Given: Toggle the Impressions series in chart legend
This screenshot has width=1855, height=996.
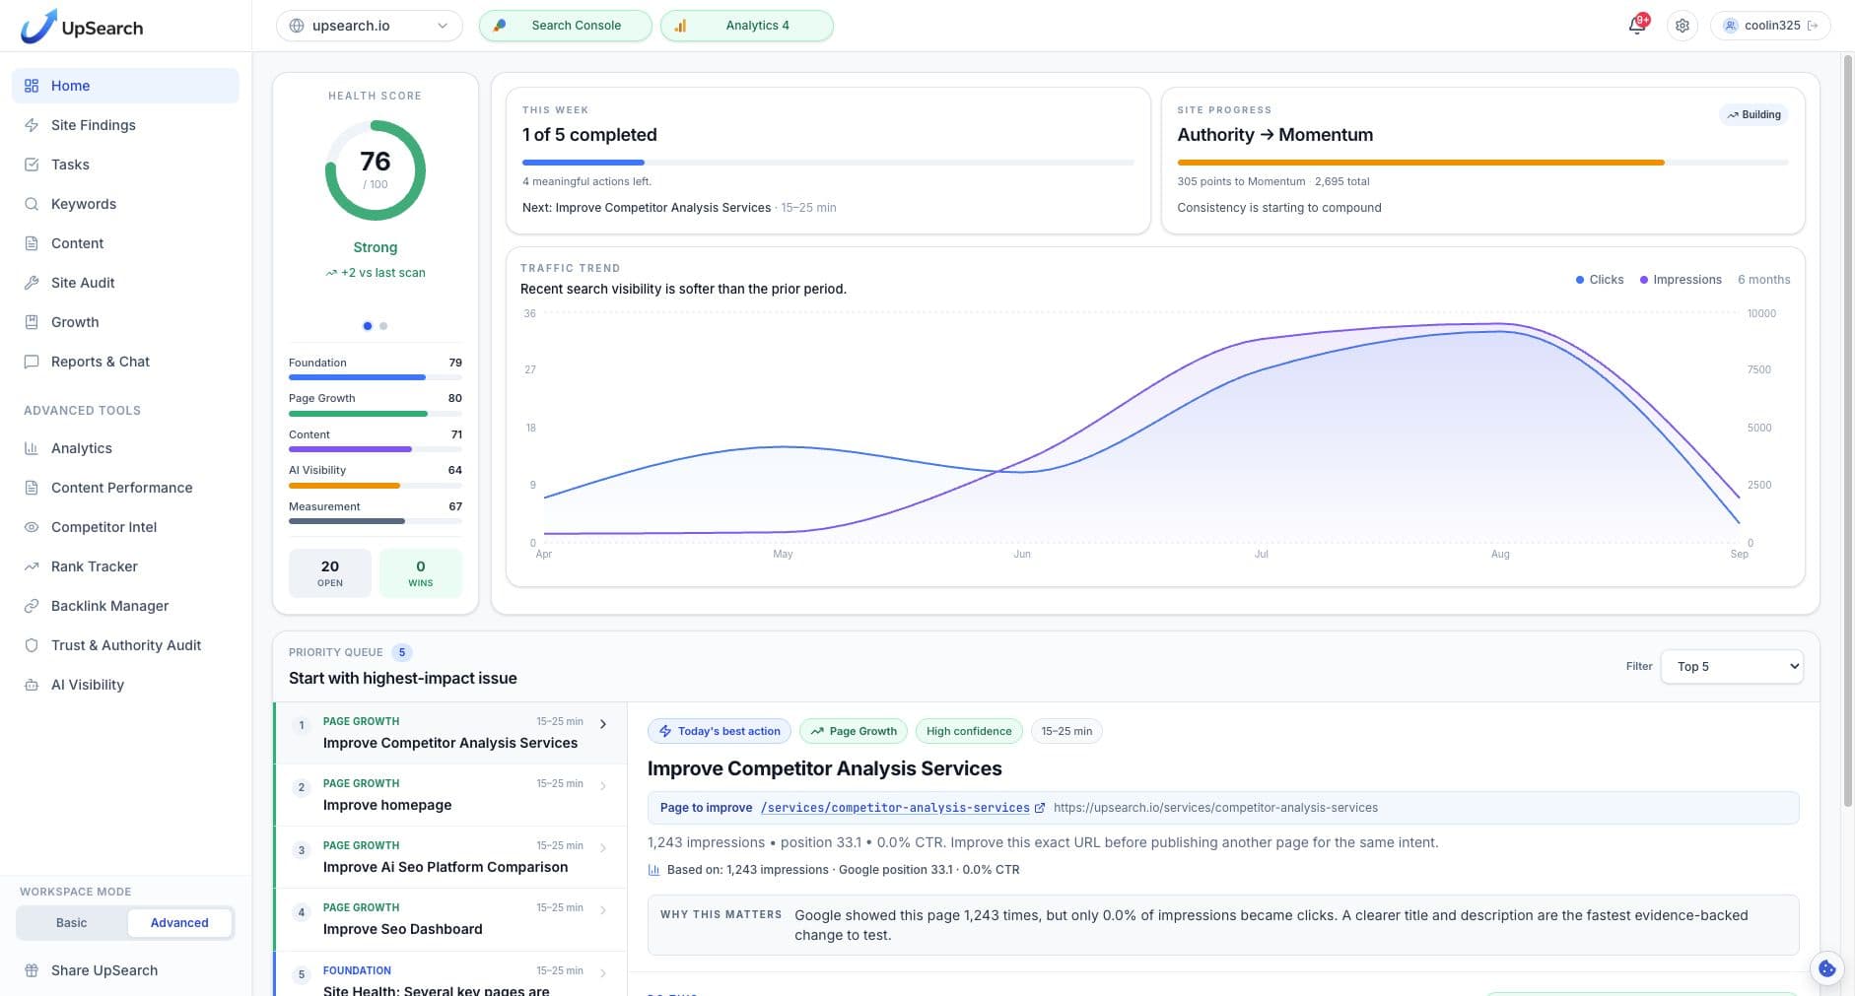Looking at the screenshot, I should pyautogui.click(x=1681, y=280).
